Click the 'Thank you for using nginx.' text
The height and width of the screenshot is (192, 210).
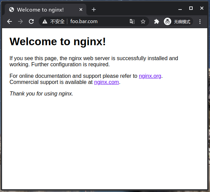[41, 94]
